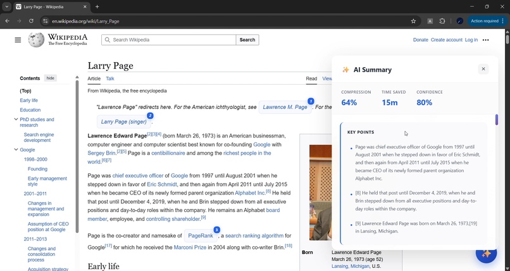The height and width of the screenshot is (271, 510).
Task: Open the Lawrence M. Page link
Action: (285, 107)
